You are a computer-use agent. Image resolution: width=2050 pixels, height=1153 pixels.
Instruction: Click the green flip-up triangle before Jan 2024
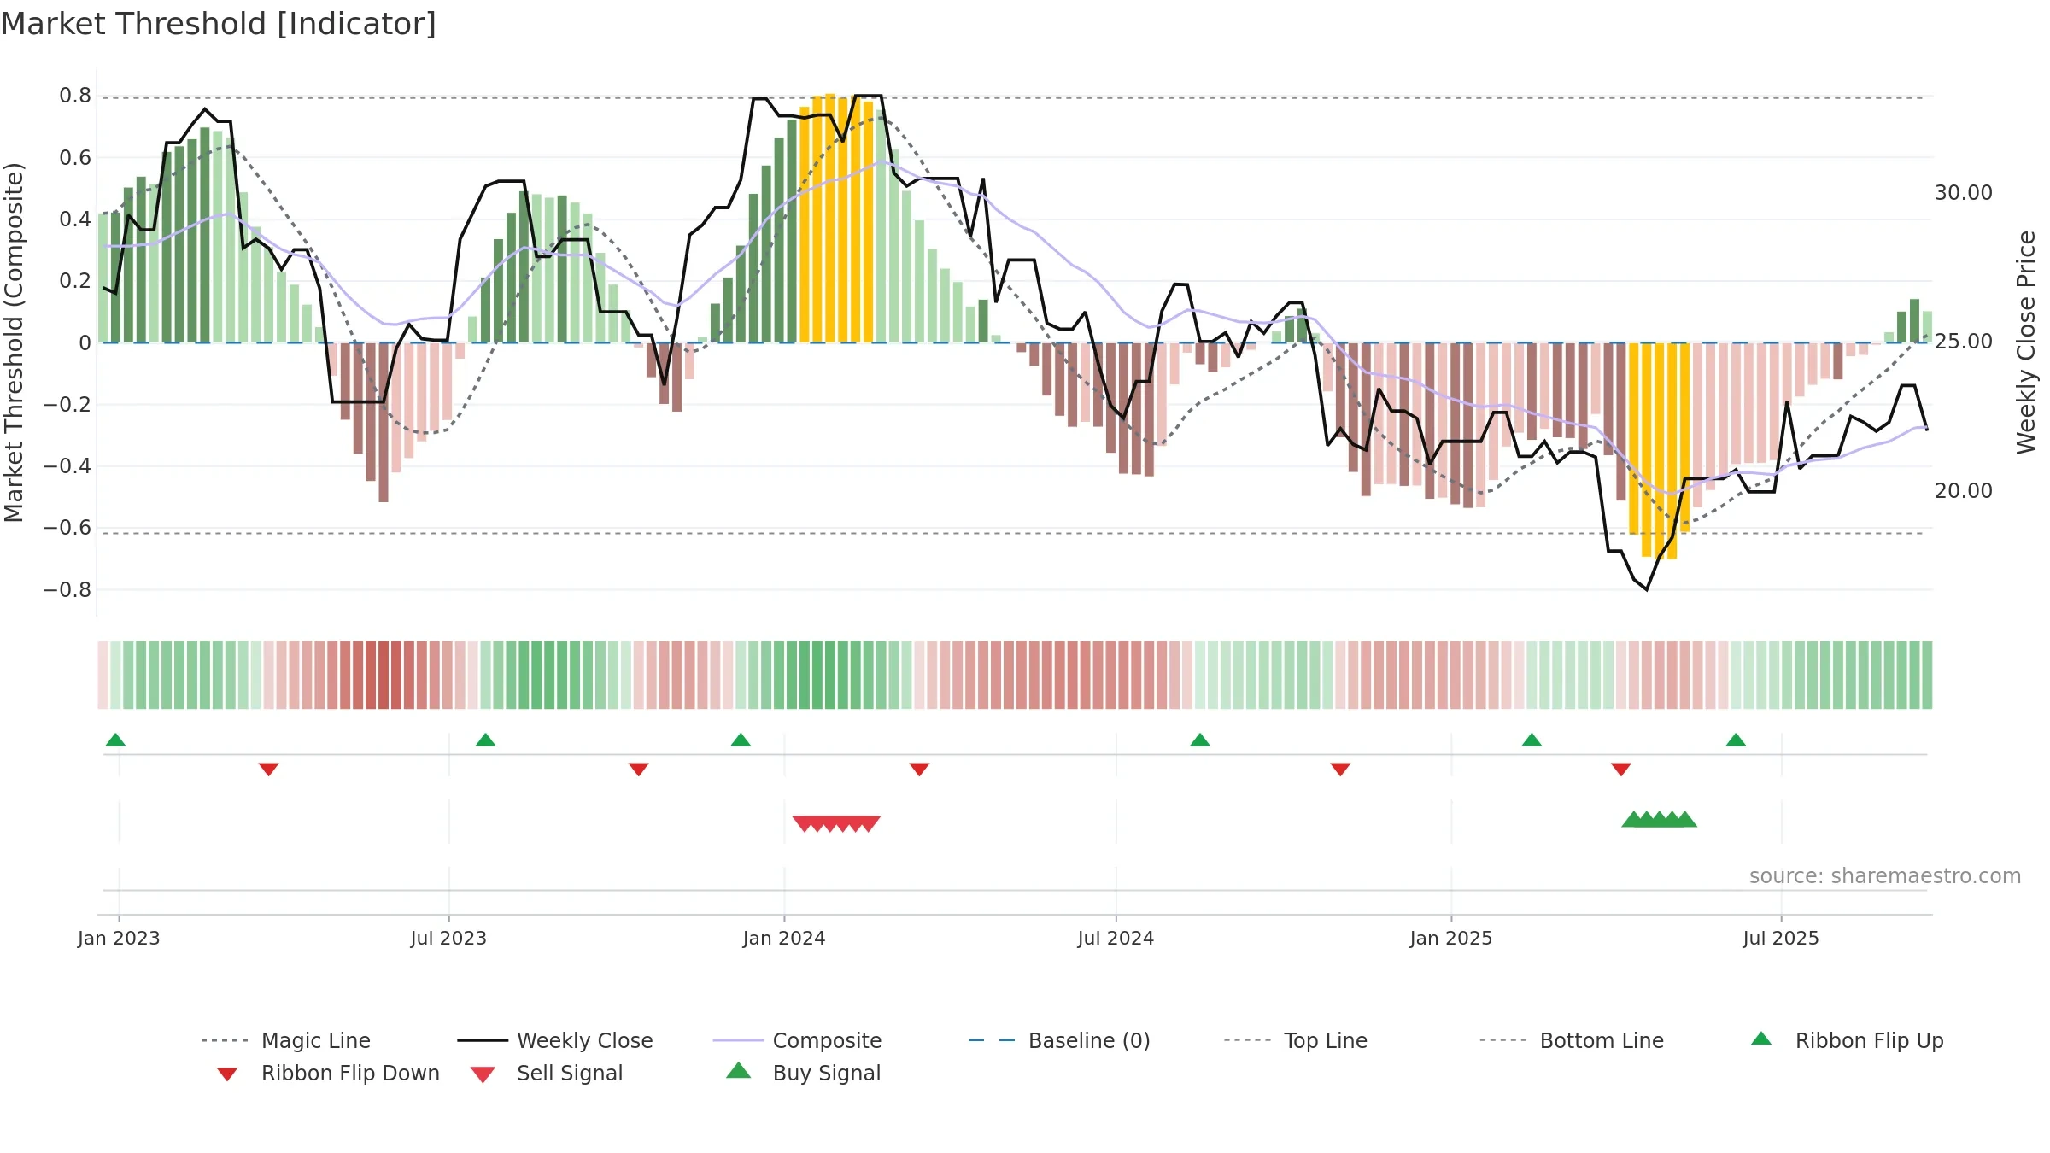[x=741, y=740]
